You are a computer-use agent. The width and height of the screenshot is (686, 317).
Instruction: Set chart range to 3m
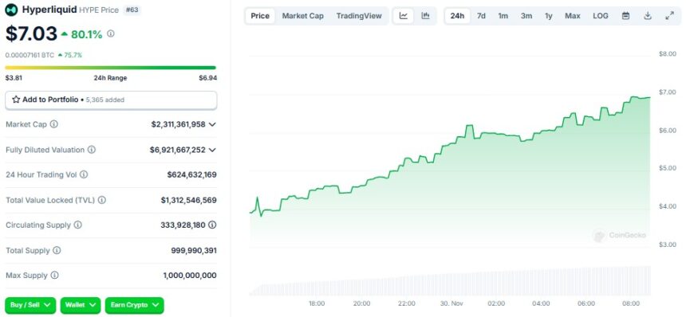click(526, 16)
